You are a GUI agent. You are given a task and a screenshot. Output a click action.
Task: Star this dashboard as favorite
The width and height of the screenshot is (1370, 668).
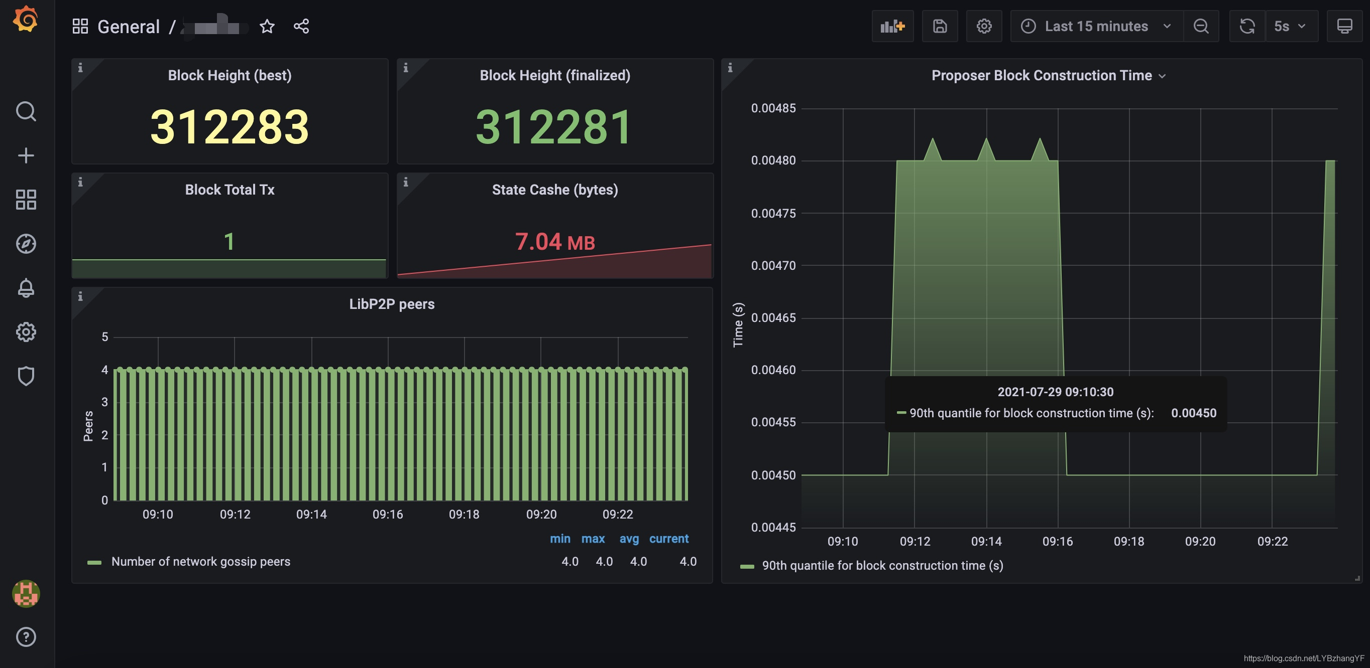click(267, 26)
